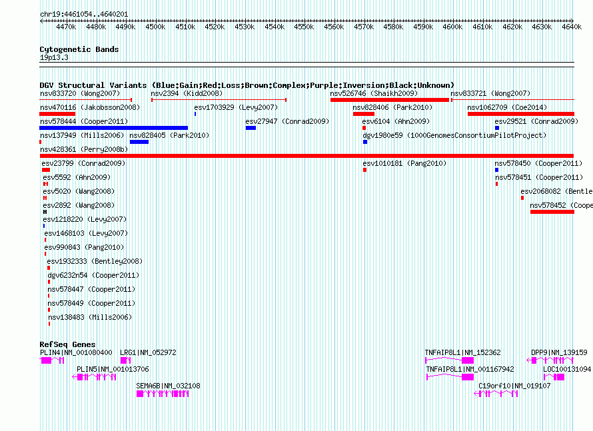Open variant esv1010181 (Pang2010) label
Screen dimensions: 593x431
(x=404, y=163)
